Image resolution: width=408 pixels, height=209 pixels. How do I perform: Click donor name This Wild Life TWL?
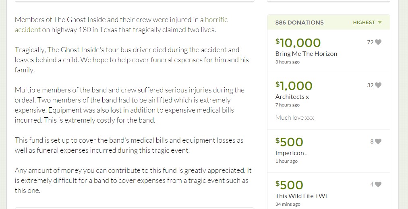(302, 196)
